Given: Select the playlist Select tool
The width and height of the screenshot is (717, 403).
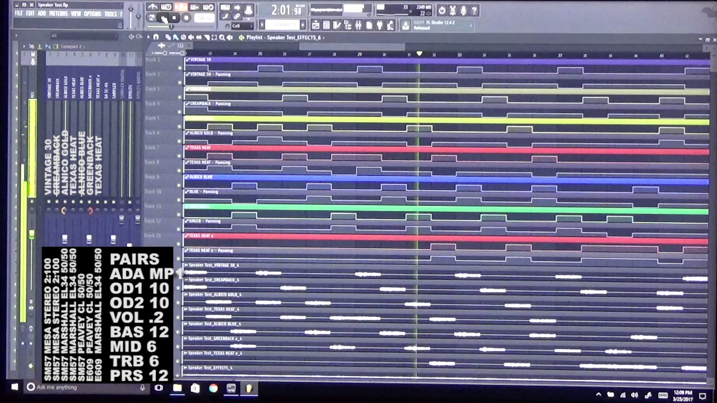Looking at the screenshot, I should tap(214, 37).
